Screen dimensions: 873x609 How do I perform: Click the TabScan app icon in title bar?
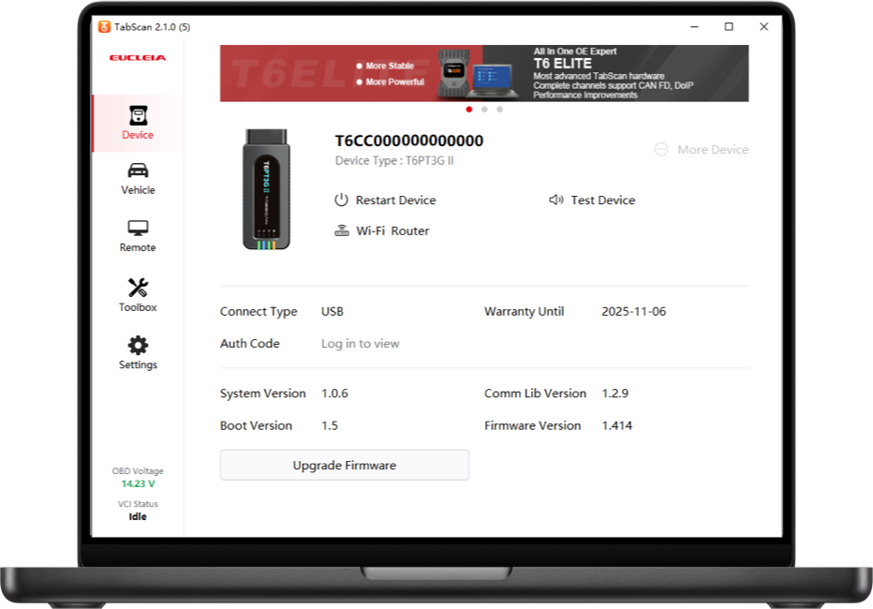coord(104,27)
